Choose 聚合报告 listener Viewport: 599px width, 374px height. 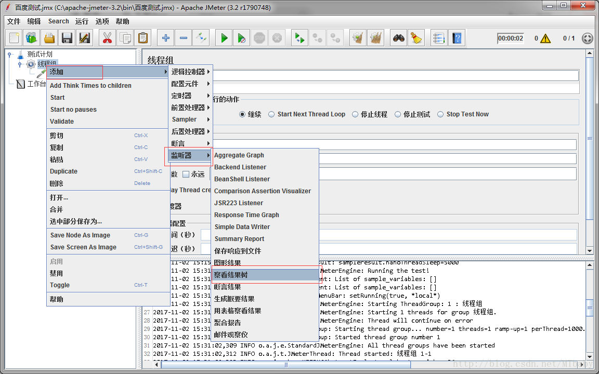pyautogui.click(x=265, y=323)
